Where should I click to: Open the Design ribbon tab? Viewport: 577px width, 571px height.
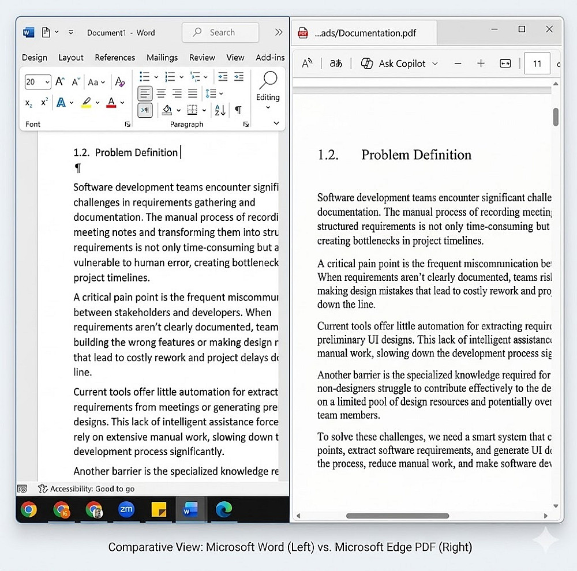pos(35,58)
